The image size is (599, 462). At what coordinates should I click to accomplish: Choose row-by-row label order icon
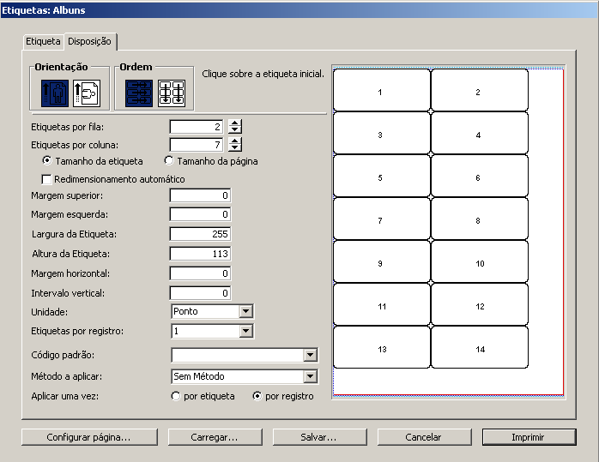139,93
